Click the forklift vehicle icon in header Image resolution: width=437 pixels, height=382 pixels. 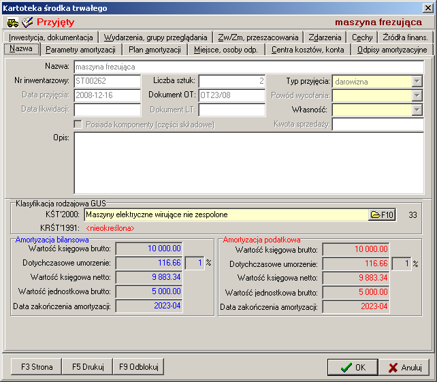pyautogui.click(x=13, y=22)
